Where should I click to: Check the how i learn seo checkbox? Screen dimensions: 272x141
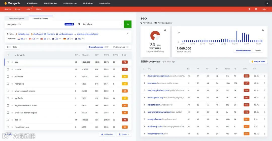pyautogui.click(x=8, y=127)
